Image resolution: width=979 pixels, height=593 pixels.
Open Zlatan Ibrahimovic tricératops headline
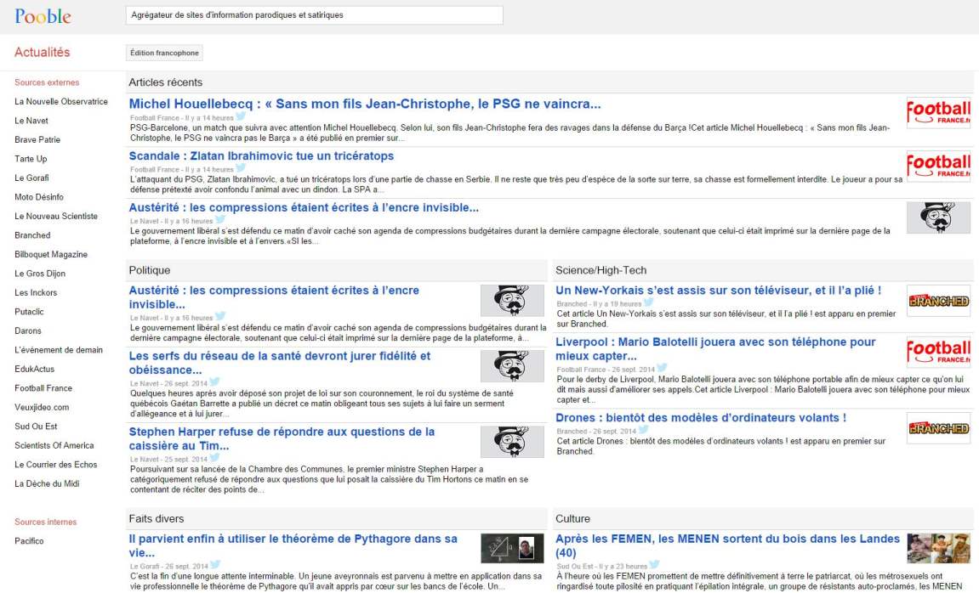point(261,155)
